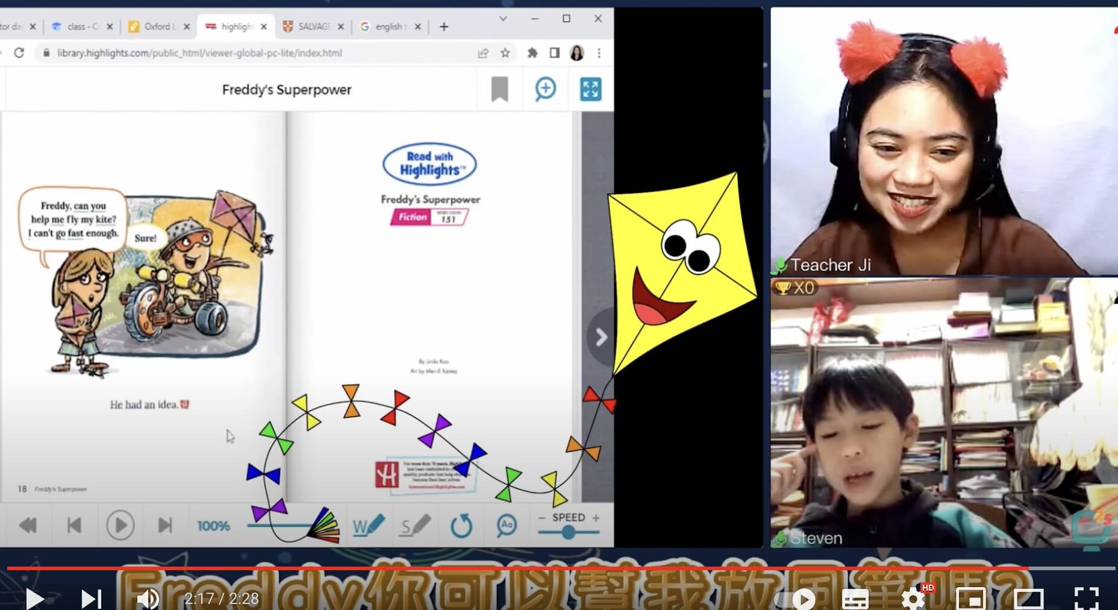The height and width of the screenshot is (610, 1118).
Task: Switch YouTube to theater mode
Action: pyautogui.click(x=1028, y=599)
